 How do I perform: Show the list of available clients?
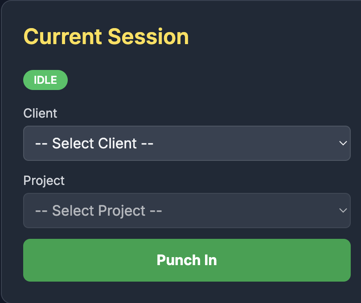pyautogui.click(x=187, y=143)
